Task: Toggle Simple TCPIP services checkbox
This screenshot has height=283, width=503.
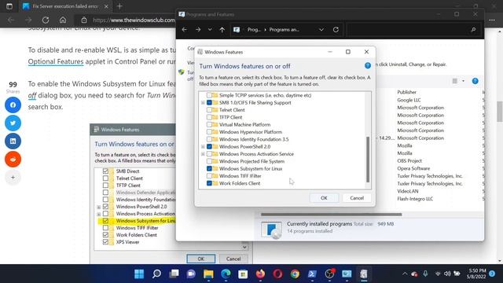Action: tap(209, 95)
